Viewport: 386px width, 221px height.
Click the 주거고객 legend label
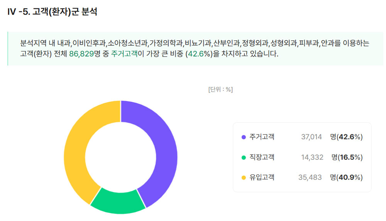[x=262, y=137]
